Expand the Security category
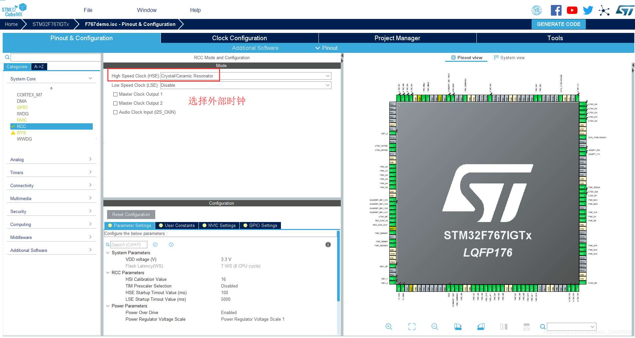 click(90, 211)
